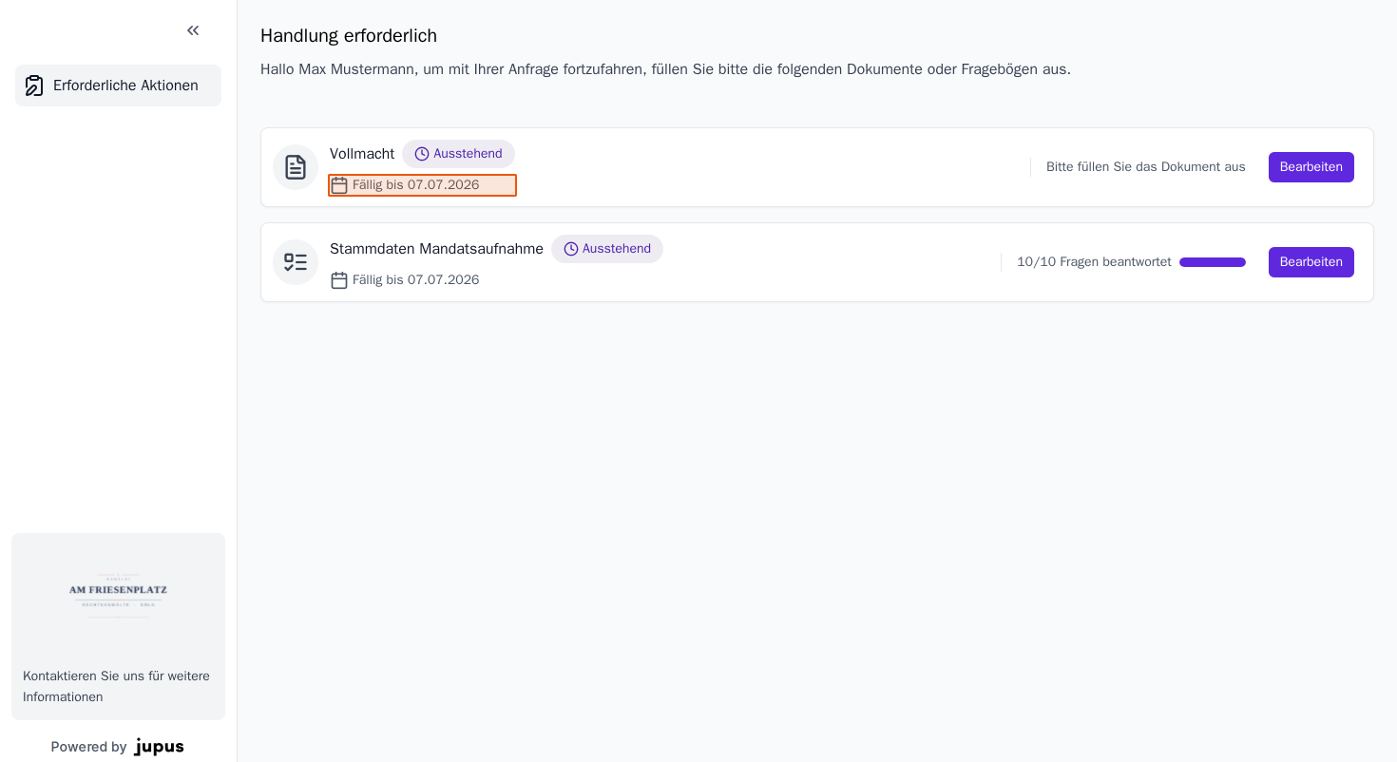Open Erforderliche Aktionen in the sidebar
This screenshot has width=1397, height=762.
(118, 86)
